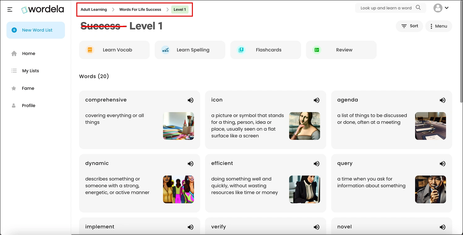Toggle the hamburger sidebar menu icon
This screenshot has width=463, height=235.
tap(10, 10)
